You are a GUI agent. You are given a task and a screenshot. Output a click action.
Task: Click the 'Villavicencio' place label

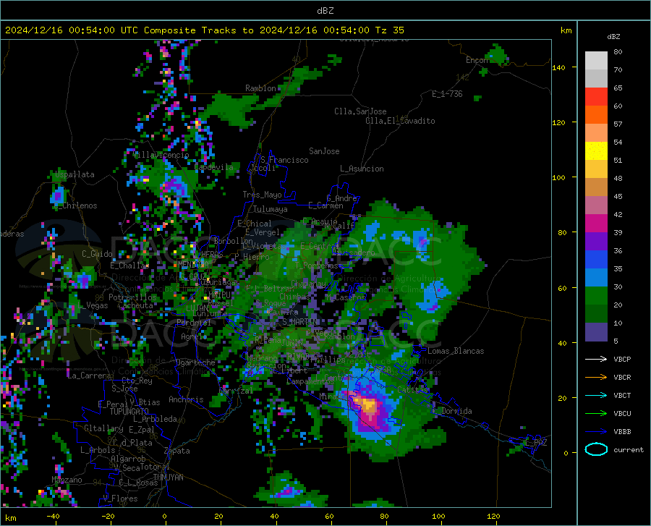point(161,155)
